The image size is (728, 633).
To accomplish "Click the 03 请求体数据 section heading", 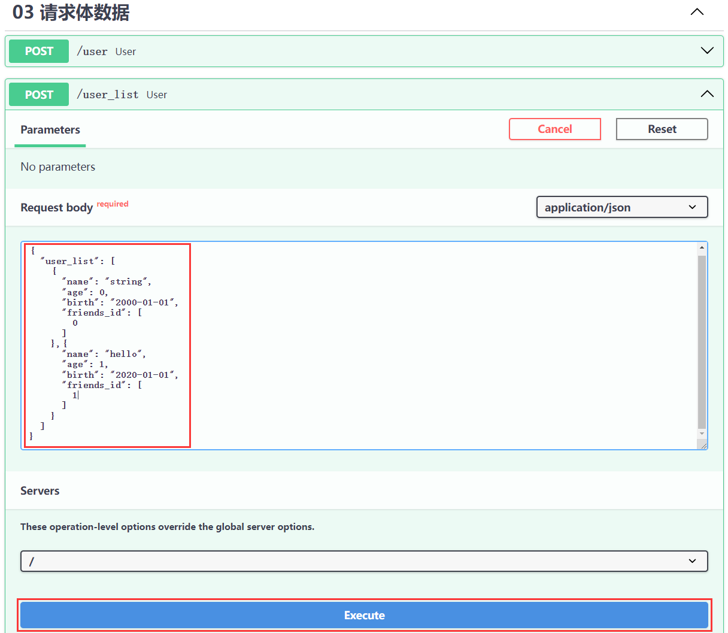I will [71, 13].
